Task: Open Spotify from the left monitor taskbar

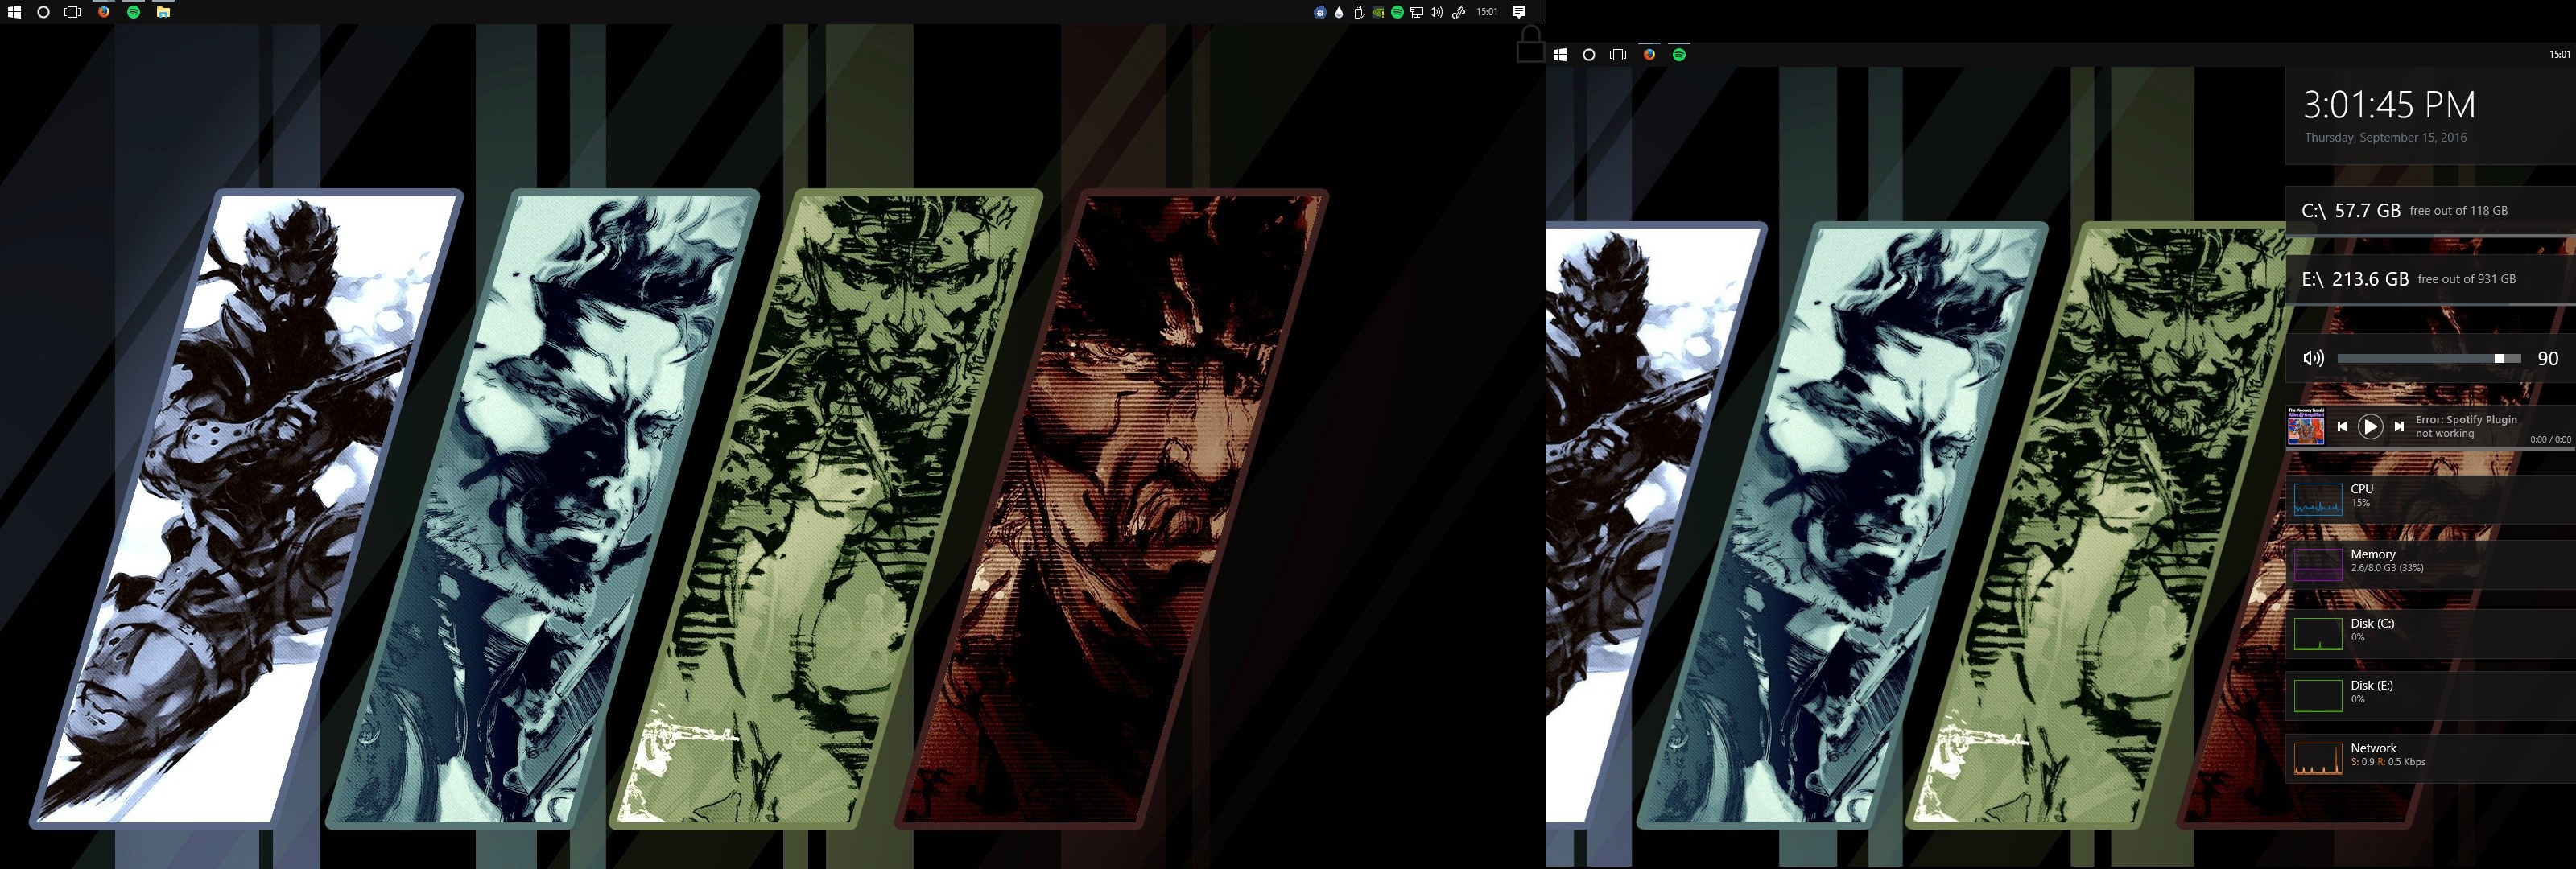Action: click(133, 12)
